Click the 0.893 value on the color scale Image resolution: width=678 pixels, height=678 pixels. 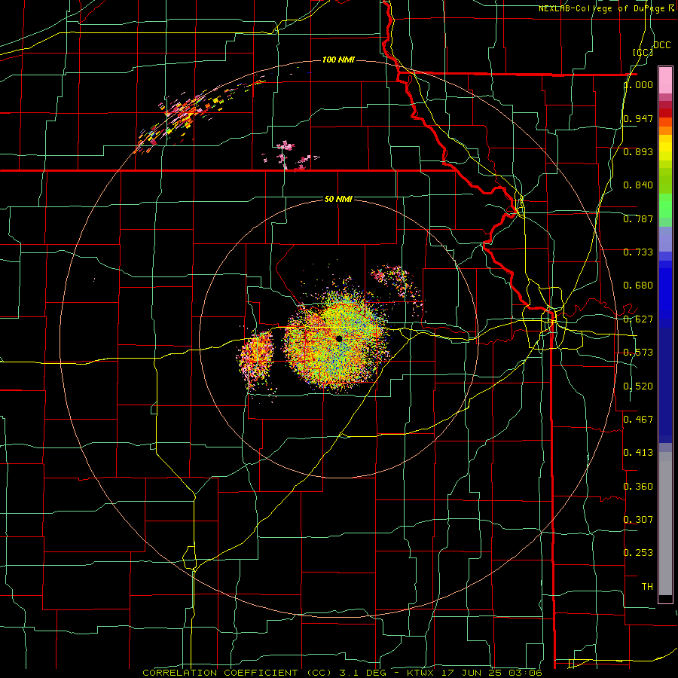[638, 151]
